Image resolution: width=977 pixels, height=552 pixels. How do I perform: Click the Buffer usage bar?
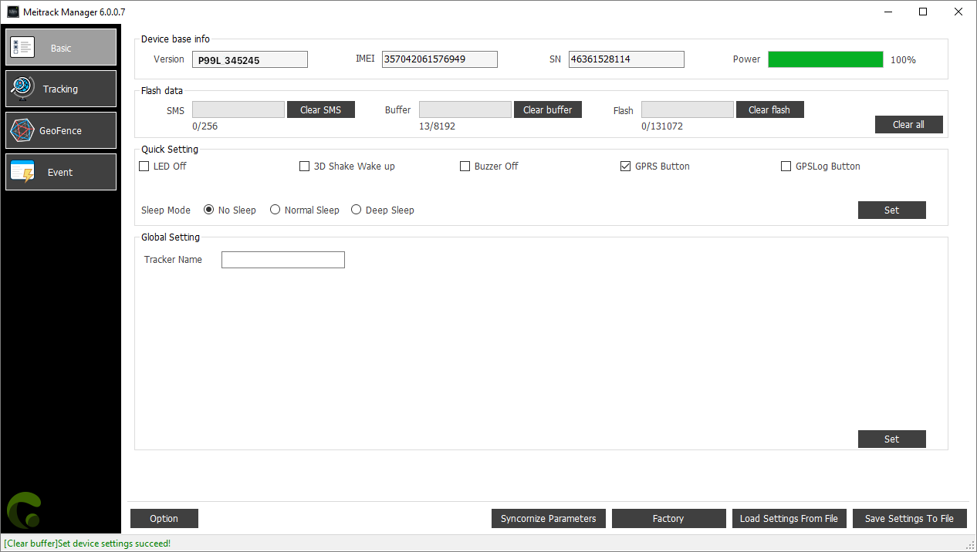coord(465,109)
